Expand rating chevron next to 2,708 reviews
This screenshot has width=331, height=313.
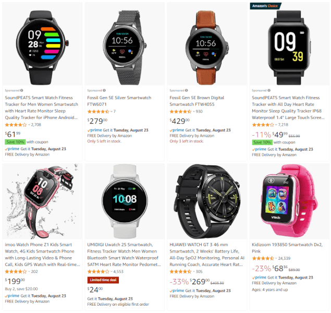pos(29,125)
